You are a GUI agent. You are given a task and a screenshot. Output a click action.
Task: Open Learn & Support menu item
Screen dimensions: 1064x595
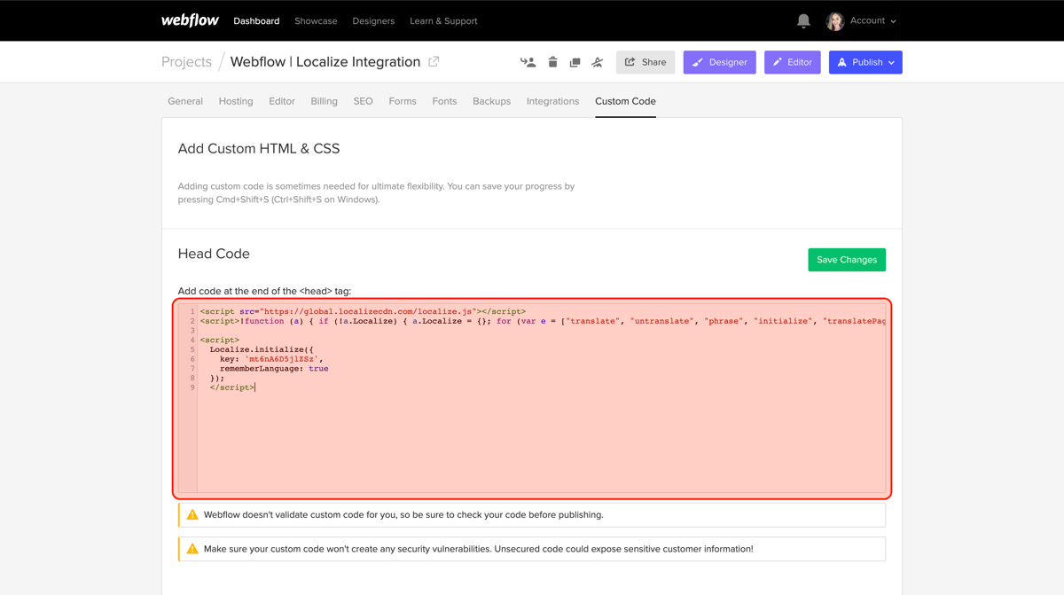point(443,21)
